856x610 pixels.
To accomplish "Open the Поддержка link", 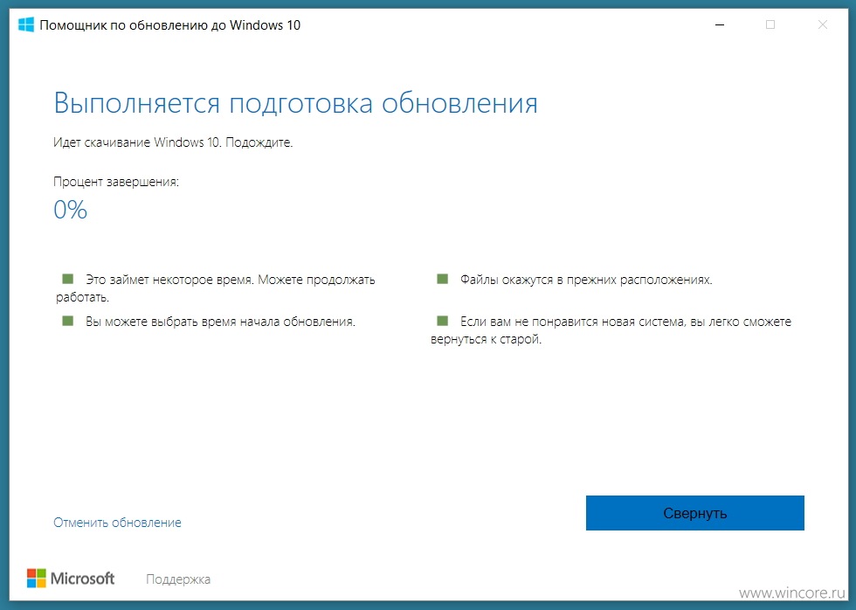I will (x=178, y=579).
